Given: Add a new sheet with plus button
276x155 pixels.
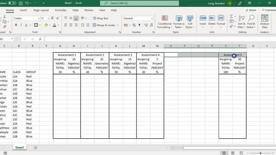Looking at the screenshot, I should [x=35, y=148].
